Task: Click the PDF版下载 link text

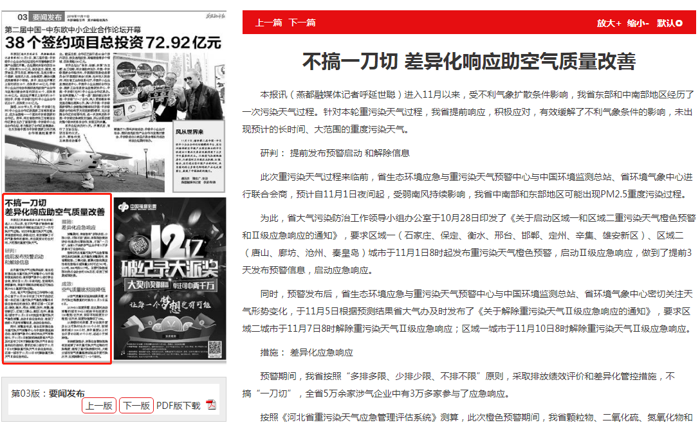Action: [x=178, y=405]
